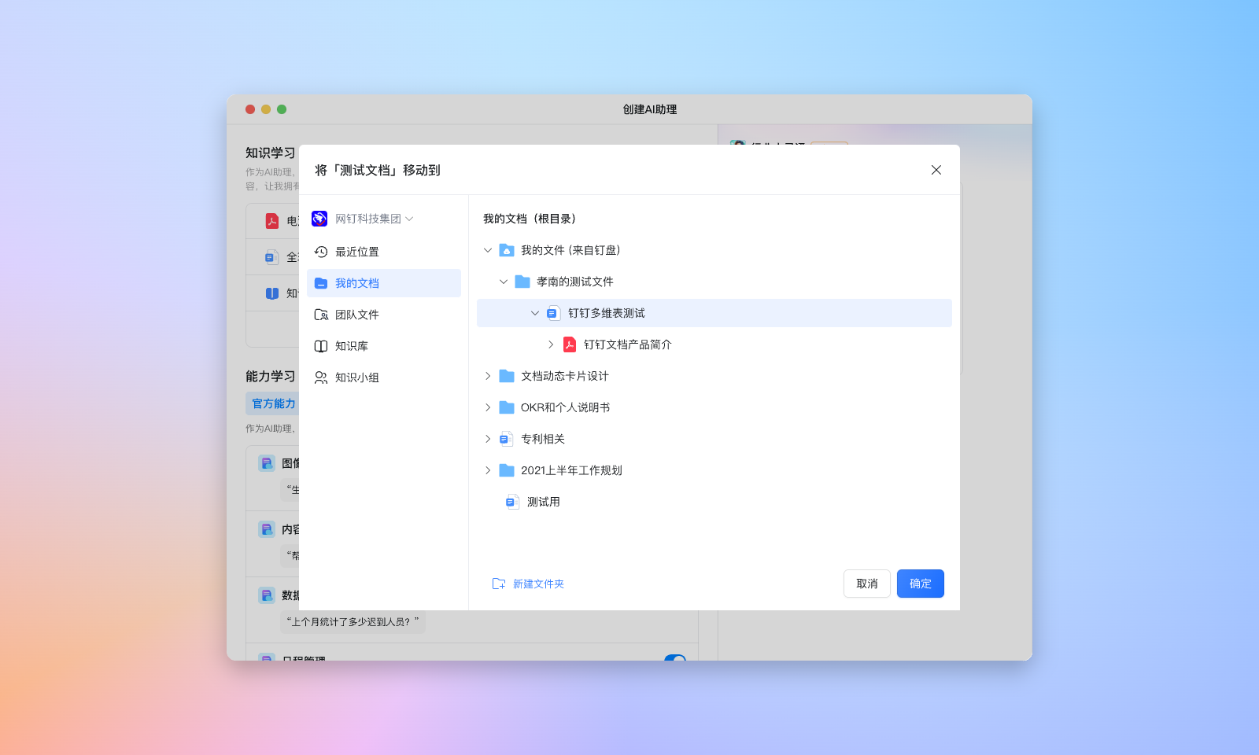Click the 文档动态卡片设计 folder icon
1259x755 pixels.
[x=507, y=376]
